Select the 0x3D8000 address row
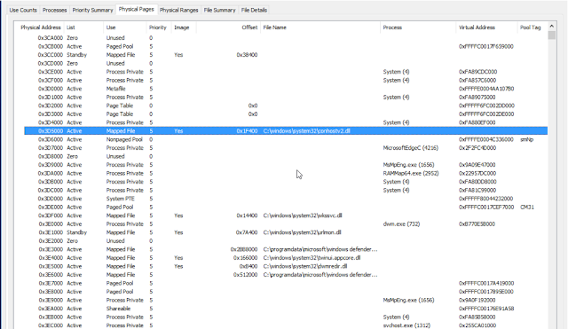This screenshot has width=568, height=329. click(x=286, y=156)
